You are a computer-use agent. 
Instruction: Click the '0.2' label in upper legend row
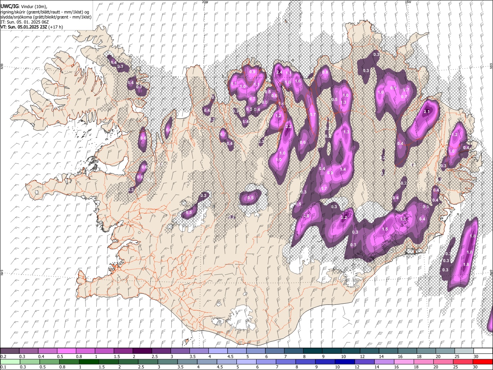[3, 357]
